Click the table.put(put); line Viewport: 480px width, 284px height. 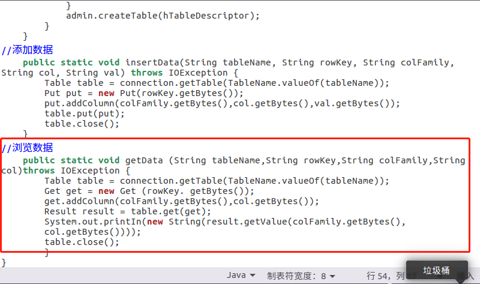85,113
